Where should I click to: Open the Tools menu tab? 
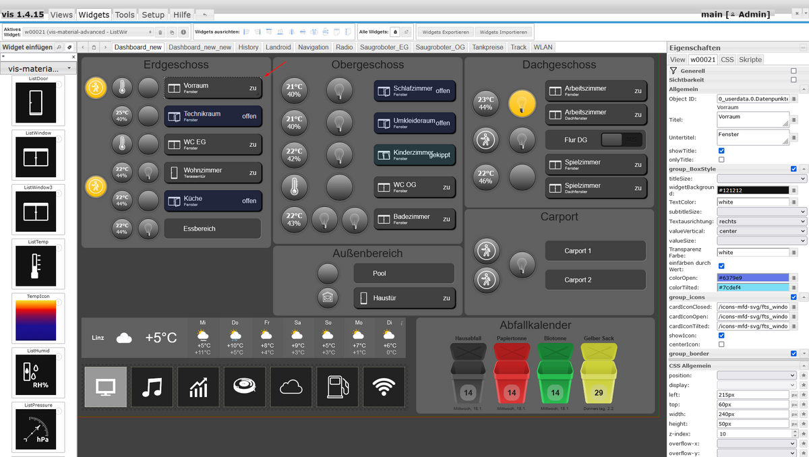tap(125, 14)
